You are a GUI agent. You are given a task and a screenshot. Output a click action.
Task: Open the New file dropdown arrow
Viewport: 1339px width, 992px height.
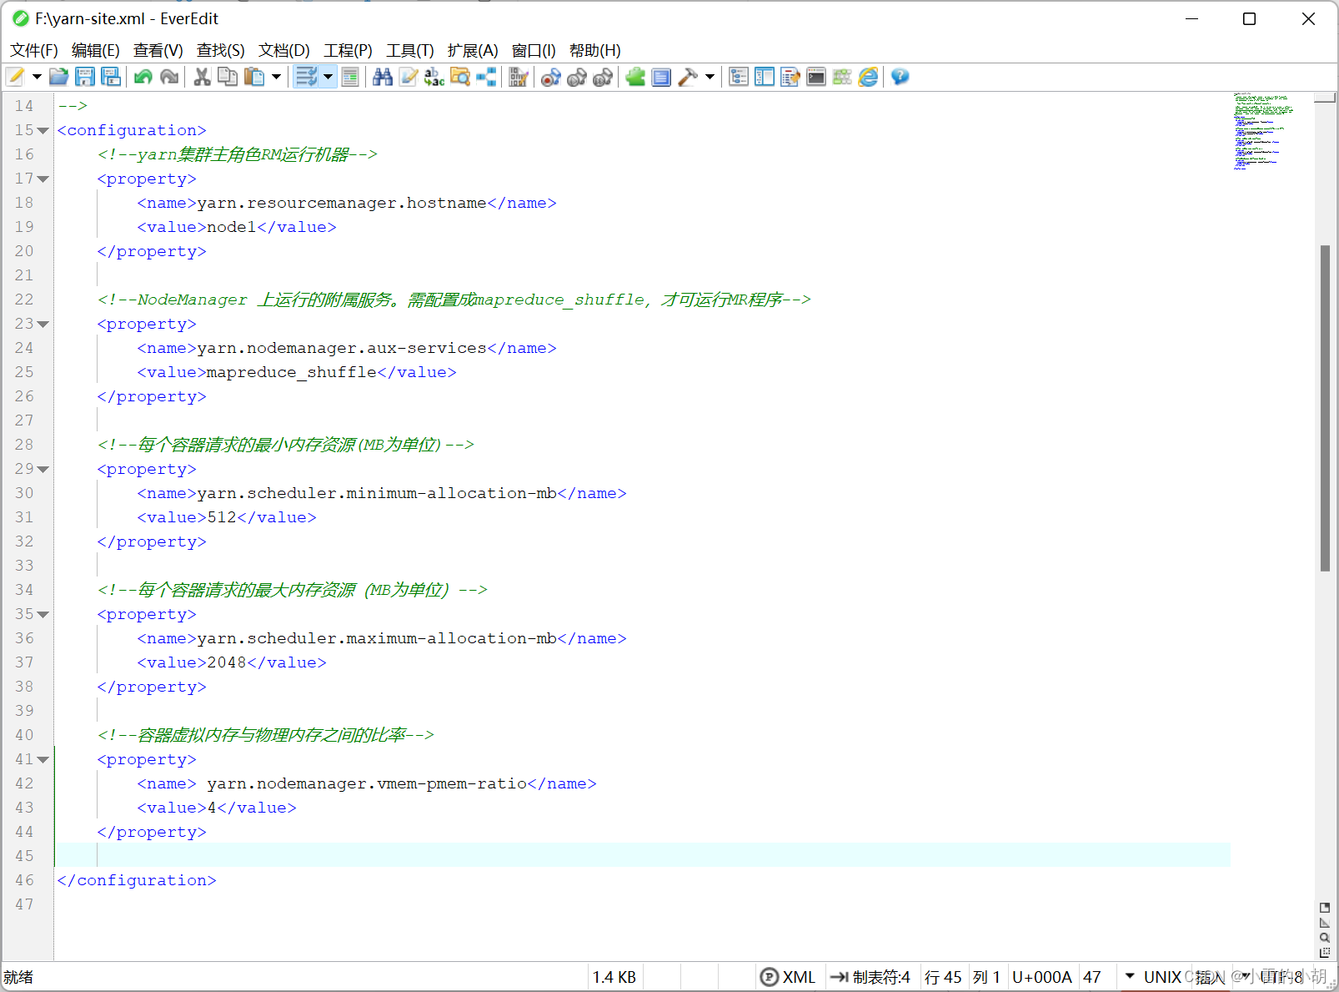(x=37, y=77)
